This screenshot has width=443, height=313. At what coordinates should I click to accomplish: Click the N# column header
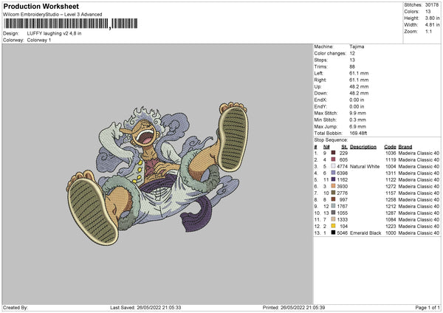326,147
